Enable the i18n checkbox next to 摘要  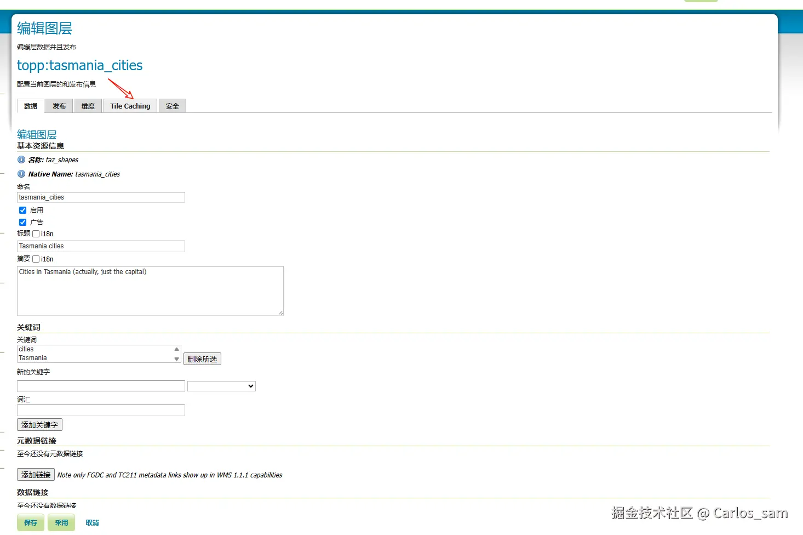click(36, 259)
